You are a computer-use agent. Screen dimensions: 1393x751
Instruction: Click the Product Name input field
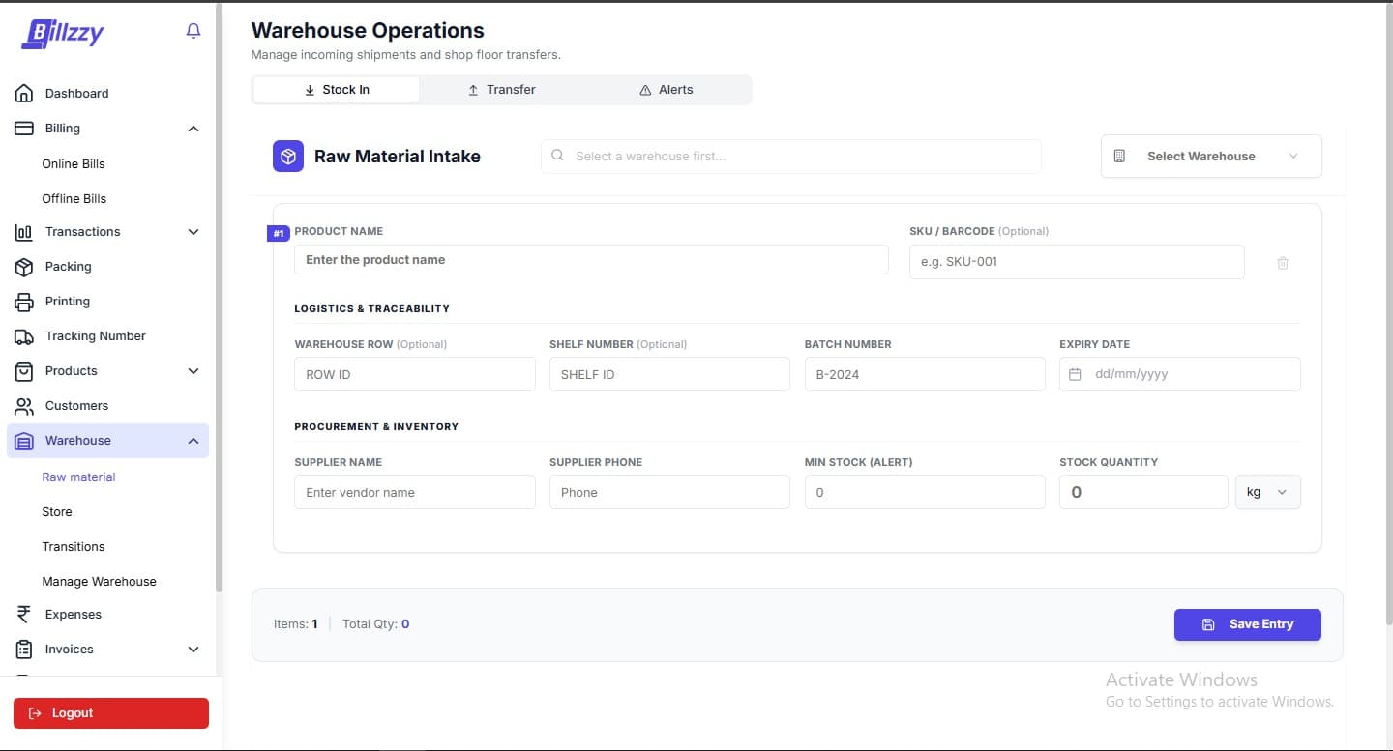[590, 260]
